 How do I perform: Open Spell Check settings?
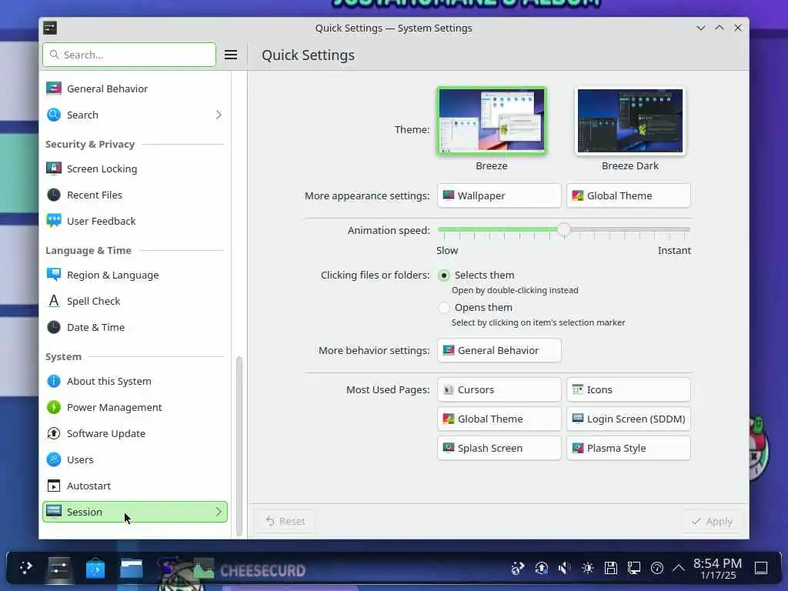[x=135, y=301]
